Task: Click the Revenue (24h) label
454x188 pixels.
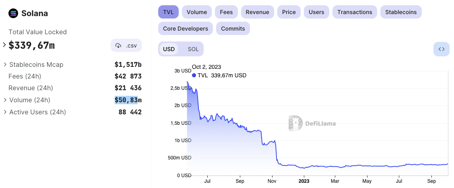Action: pyautogui.click(x=31, y=88)
